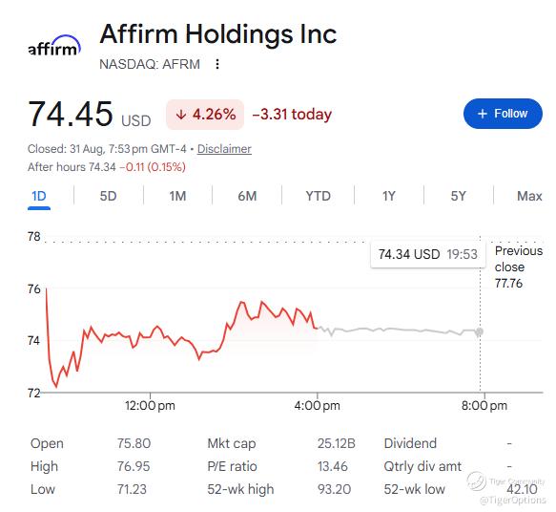The height and width of the screenshot is (512, 556).
Task: Show the 1M price chart
Action: (x=177, y=196)
